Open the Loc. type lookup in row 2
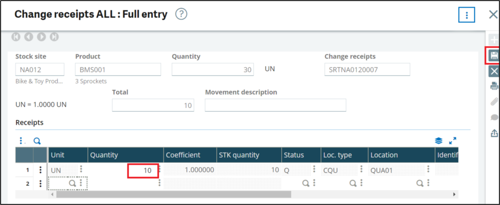 coord(353,184)
